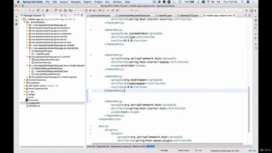Select the Spring perspective icon

(x=255, y=11)
